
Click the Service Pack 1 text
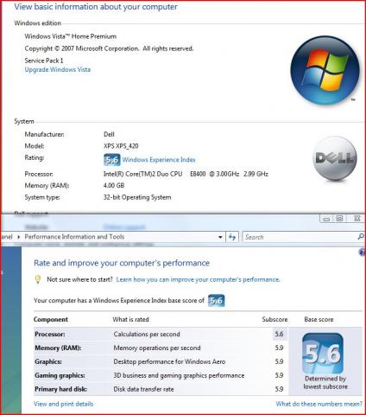pos(44,61)
